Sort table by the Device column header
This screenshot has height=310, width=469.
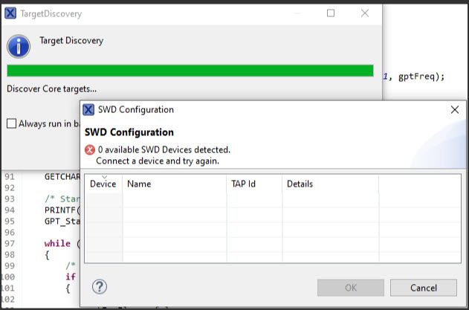point(103,184)
